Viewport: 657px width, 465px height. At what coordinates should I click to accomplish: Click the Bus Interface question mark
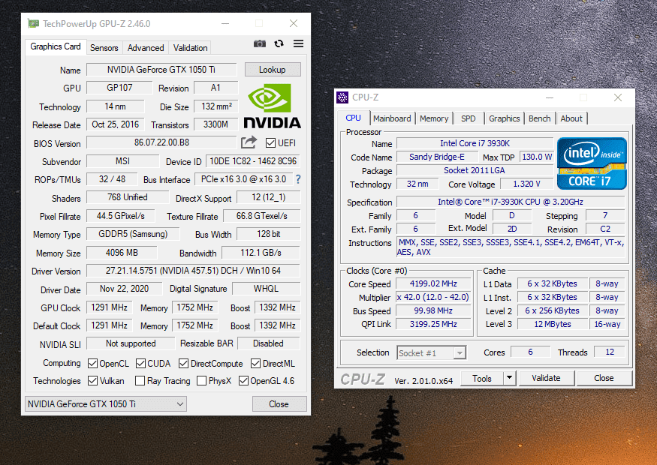coord(298,179)
